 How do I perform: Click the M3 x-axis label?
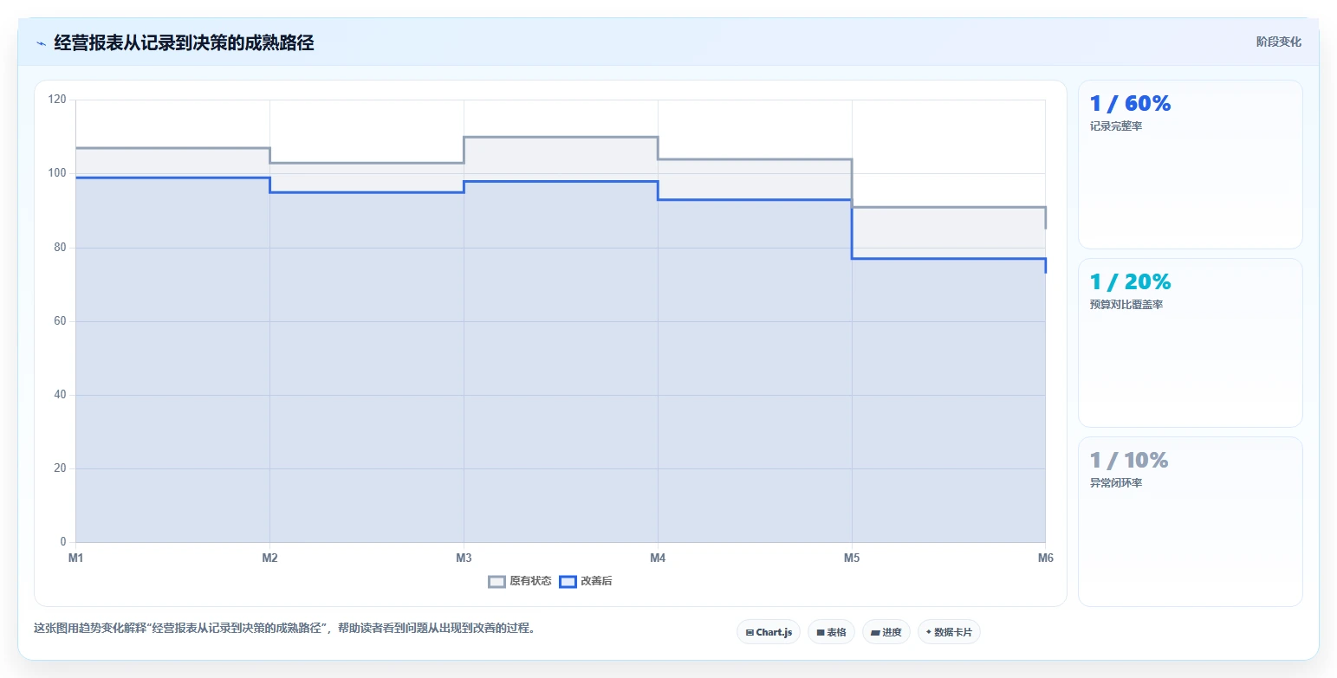click(x=464, y=559)
